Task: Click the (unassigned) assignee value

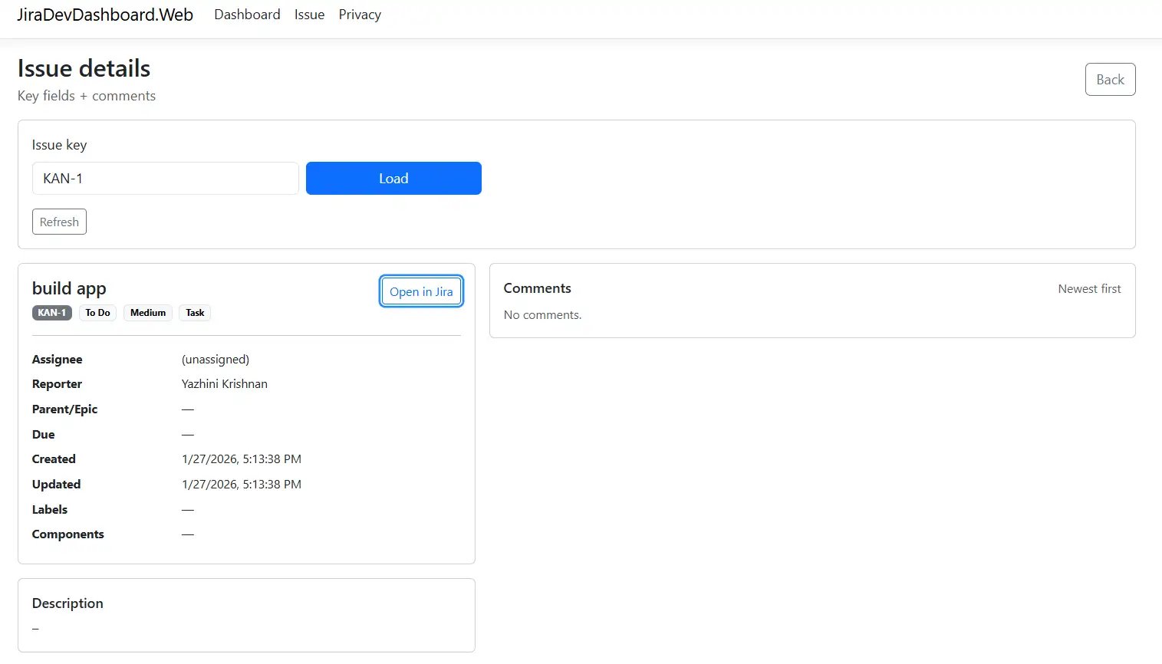Action: click(x=216, y=360)
